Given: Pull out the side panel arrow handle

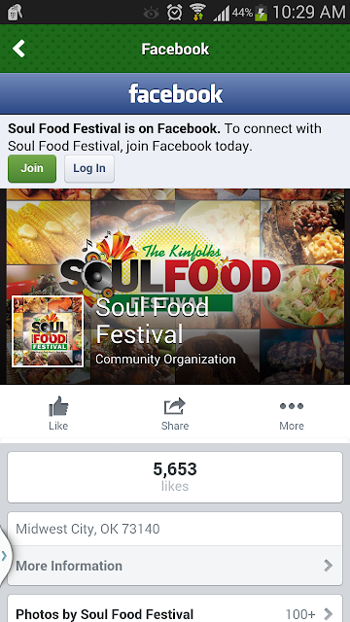Looking at the screenshot, I should (x=5, y=556).
